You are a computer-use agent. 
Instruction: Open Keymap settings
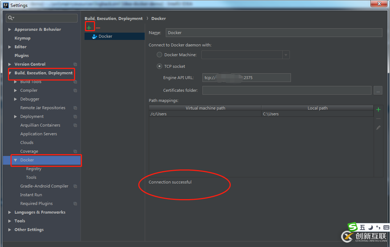(x=22, y=38)
